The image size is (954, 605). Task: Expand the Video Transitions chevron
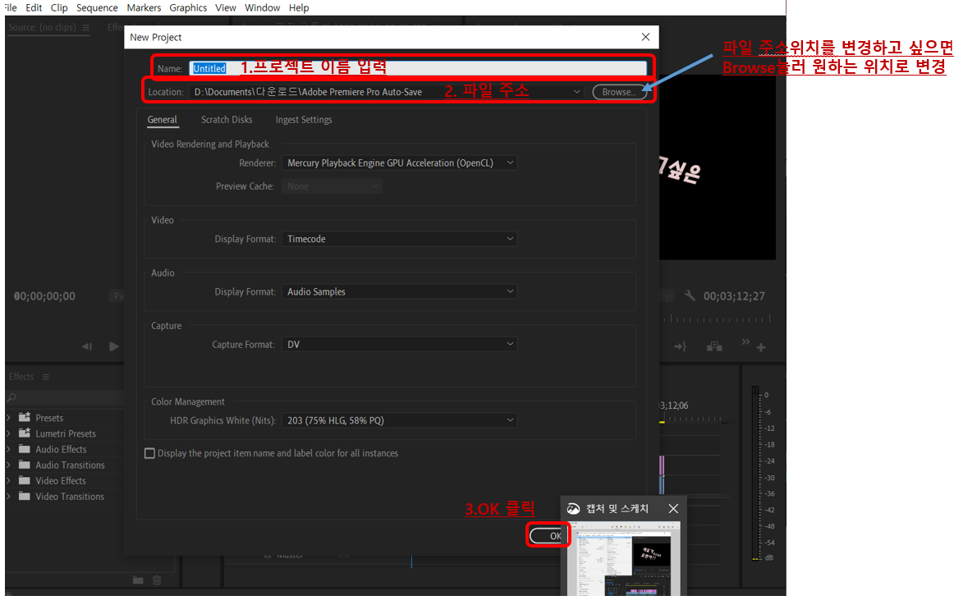pos(8,497)
